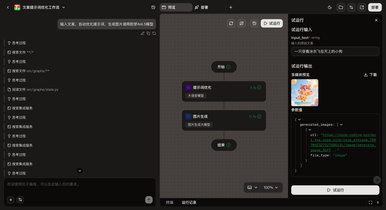Open the 100% zoom level dropdown
Image resolution: width=386 pixels, height=210 pixels.
point(270,187)
